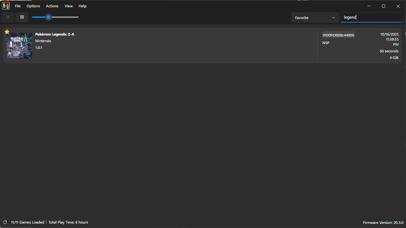Image resolution: width=406 pixels, height=228 pixels.
Task: Click the last played date 10/16/2025
Action: 390,34
